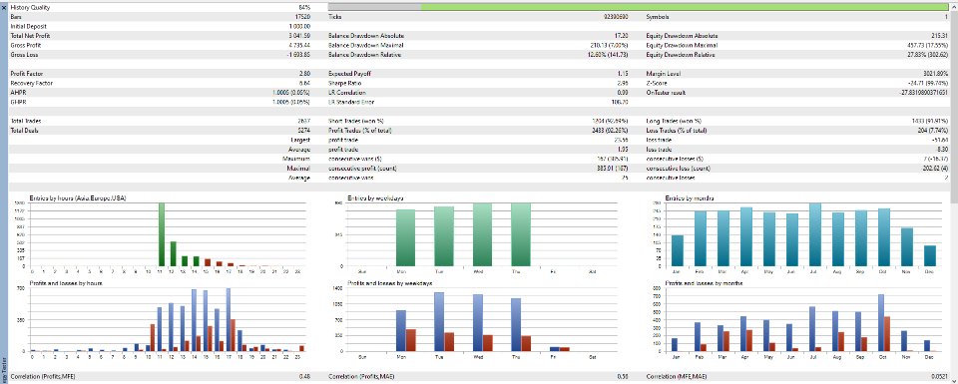
Task: Select the Correlation (Profits,MAE) label
Action: click(361, 377)
